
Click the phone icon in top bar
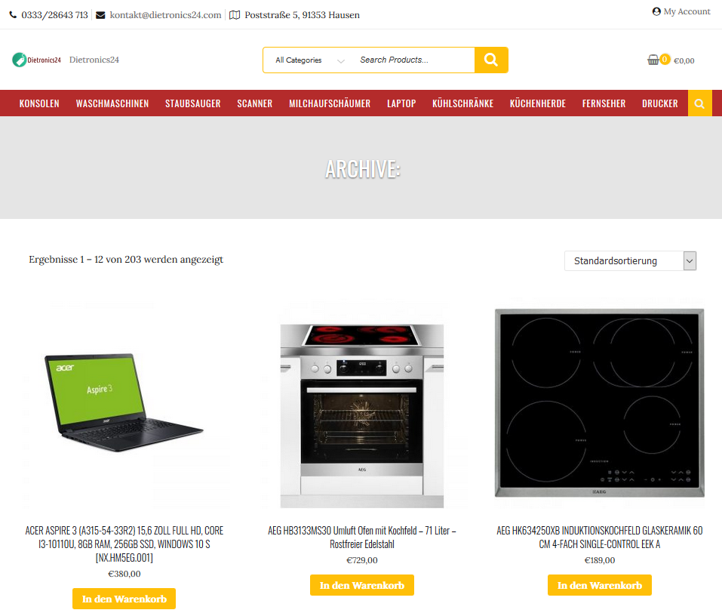click(13, 15)
